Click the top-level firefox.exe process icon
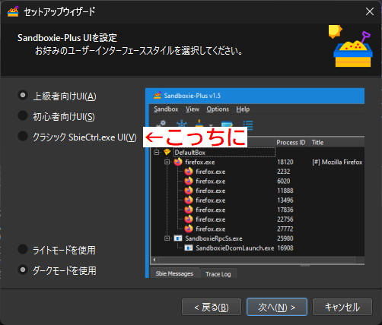This screenshot has height=325, width=382. (x=178, y=162)
